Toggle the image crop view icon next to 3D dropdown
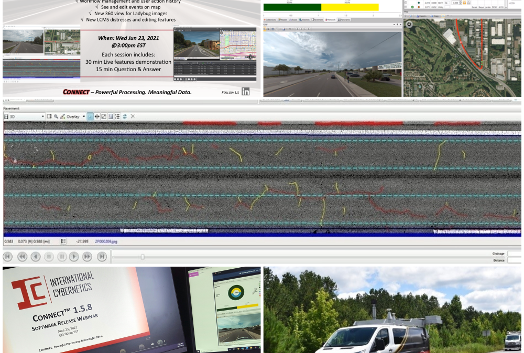Screen dimensions: 524x353 pyautogui.click(x=49, y=116)
